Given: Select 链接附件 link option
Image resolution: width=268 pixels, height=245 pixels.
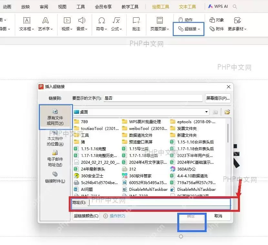Looking at the screenshot, I should coord(55,177).
